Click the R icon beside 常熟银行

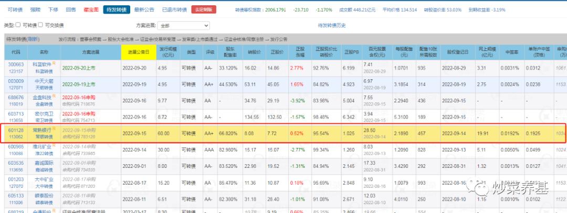tap(54, 129)
